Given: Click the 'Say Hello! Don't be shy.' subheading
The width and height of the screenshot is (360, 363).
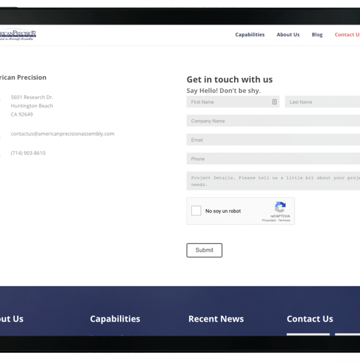Looking at the screenshot, I should coord(224,91).
